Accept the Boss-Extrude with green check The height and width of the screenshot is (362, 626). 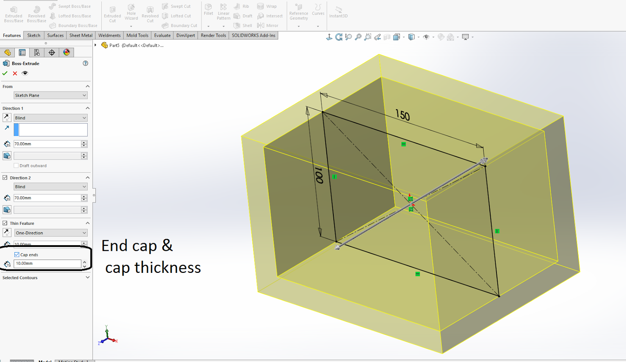coord(5,73)
